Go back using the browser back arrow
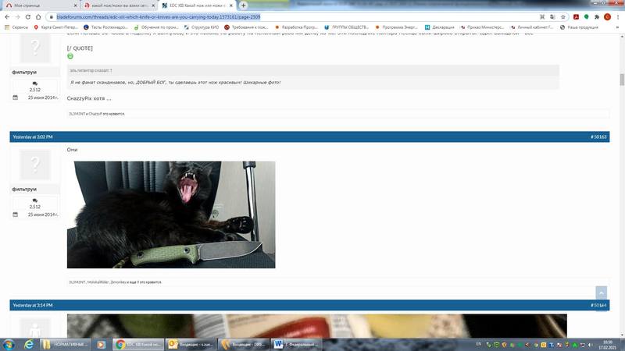The height and width of the screenshot is (351, 625). (x=7, y=17)
